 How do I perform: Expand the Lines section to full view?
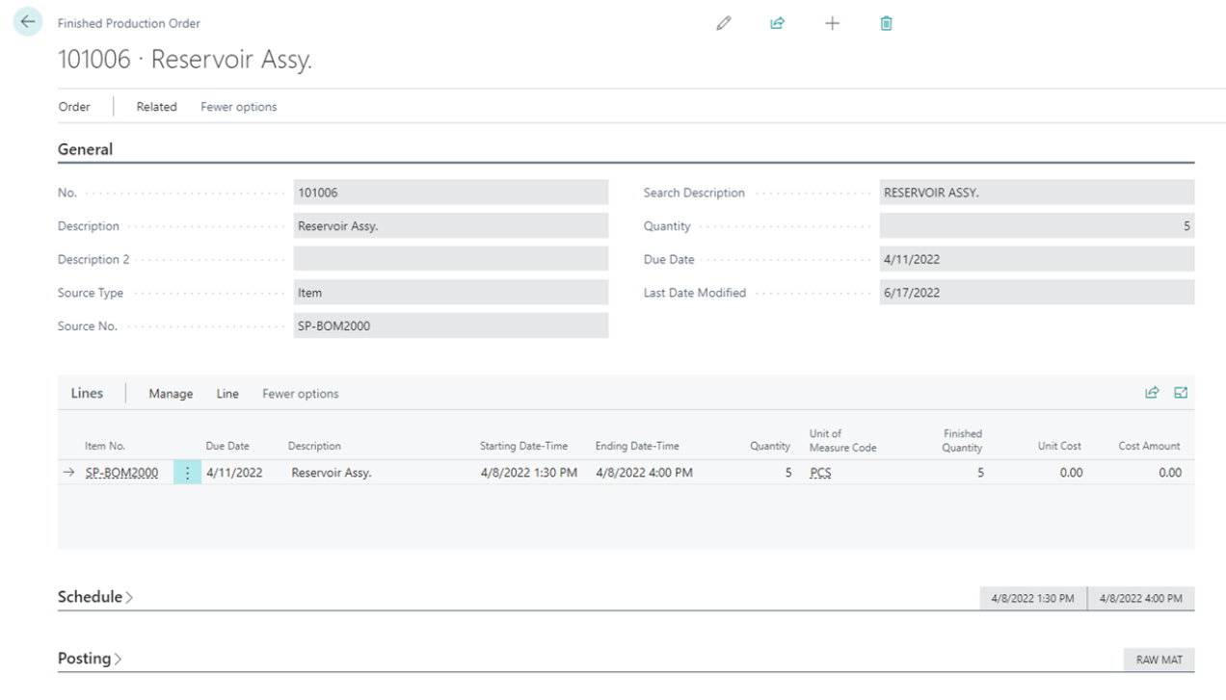[x=1181, y=393]
